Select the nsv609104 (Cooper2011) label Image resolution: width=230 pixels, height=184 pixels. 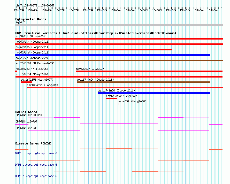[x=33, y=42]
